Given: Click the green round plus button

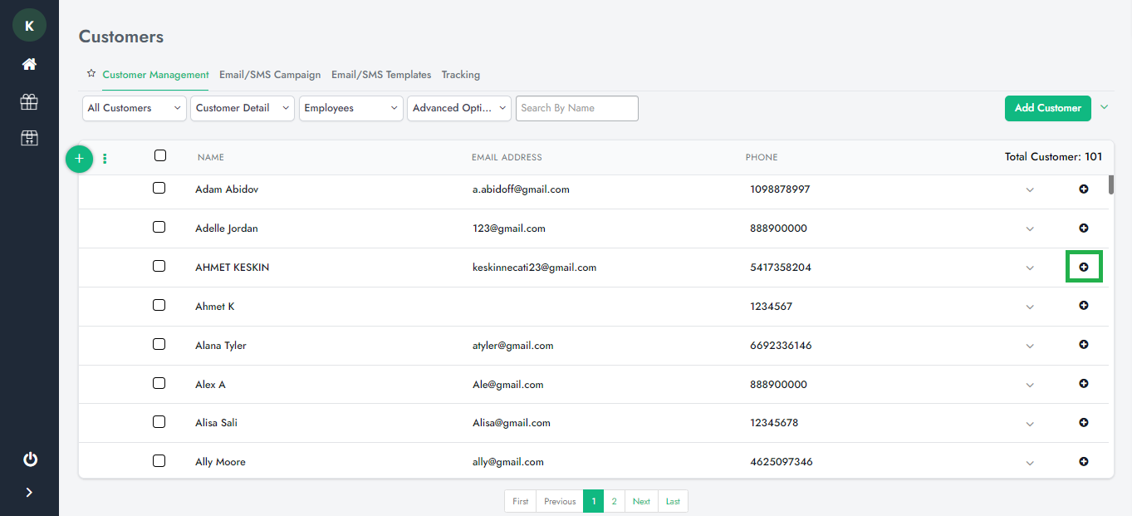Looking at the screenshot, I should point(80,158).
